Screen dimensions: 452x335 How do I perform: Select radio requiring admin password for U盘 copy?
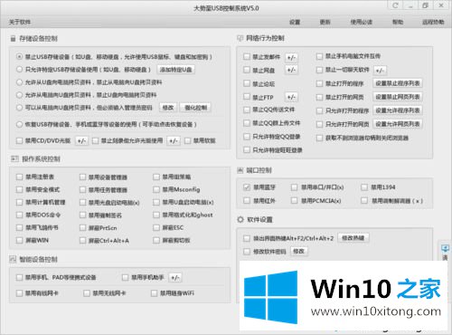pyautogui.click(x=19, y=108)
